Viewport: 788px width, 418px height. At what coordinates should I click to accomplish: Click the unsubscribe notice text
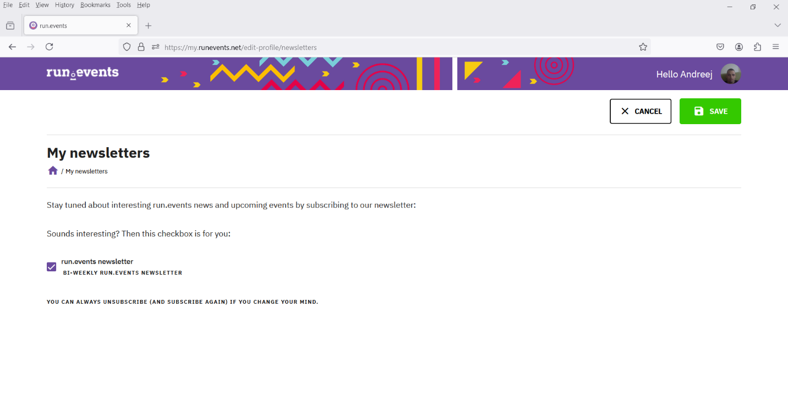(183, 302)
